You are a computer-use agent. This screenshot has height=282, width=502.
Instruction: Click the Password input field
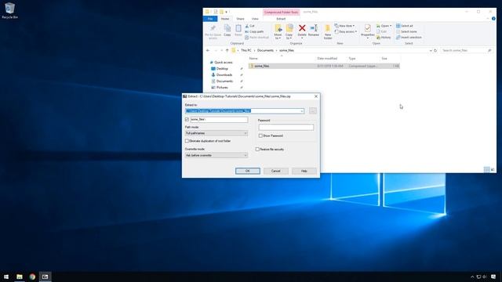point(286,127)
